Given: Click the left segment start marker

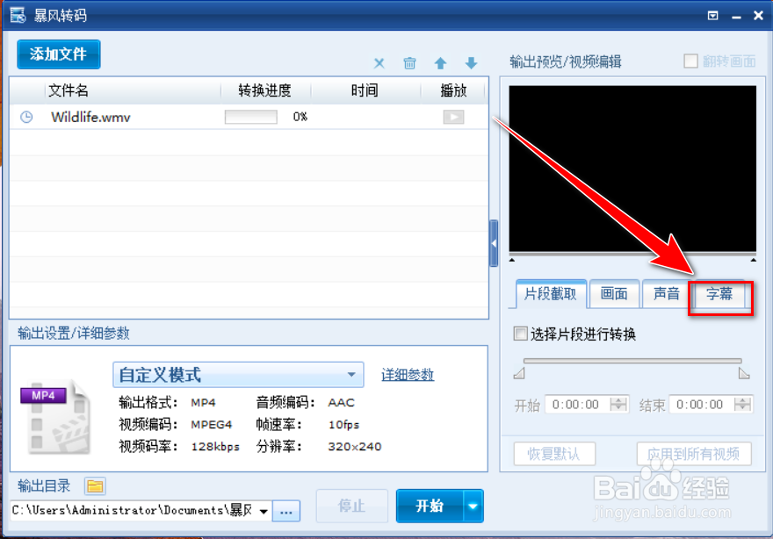Looking at the screenshot, I should pos(519,374).
